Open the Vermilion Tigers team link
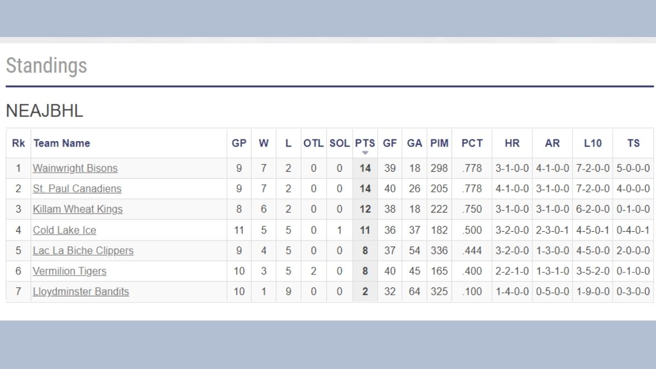 pos(69,271)
